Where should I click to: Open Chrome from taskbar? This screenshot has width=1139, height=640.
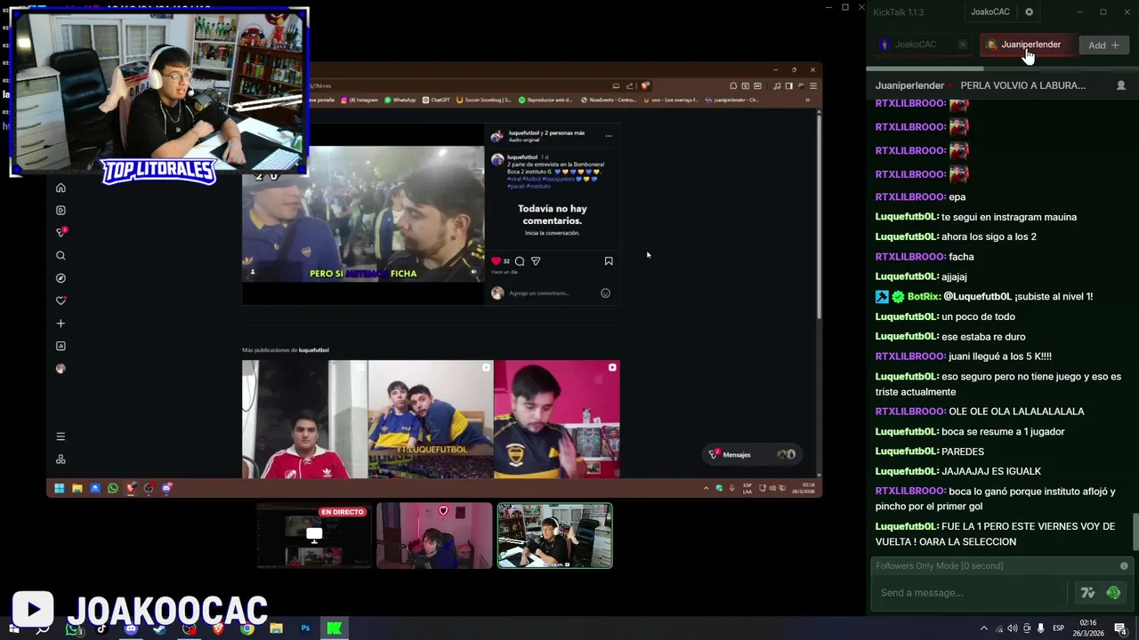[247, 628]
